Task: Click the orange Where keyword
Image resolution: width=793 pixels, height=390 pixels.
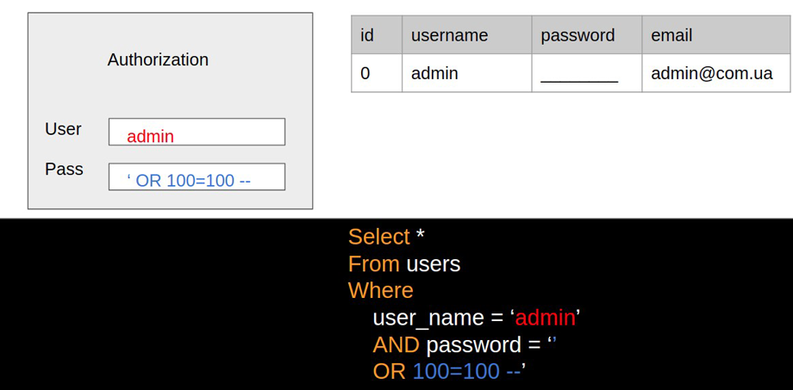Action: tap(380, 290)
